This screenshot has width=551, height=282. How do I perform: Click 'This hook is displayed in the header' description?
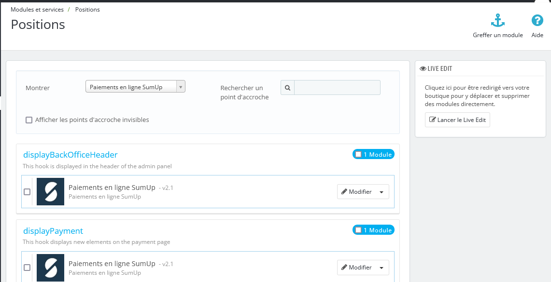[x=98, y=166]
